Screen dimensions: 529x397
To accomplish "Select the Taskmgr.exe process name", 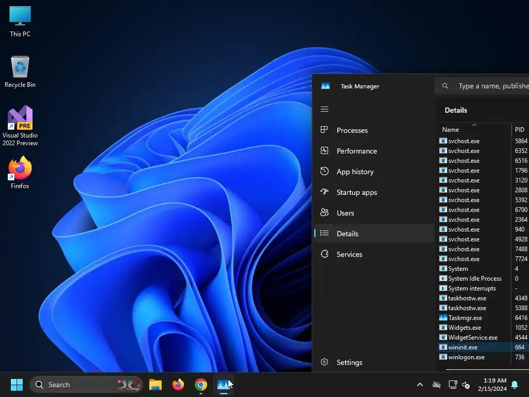I will [465, 318].
